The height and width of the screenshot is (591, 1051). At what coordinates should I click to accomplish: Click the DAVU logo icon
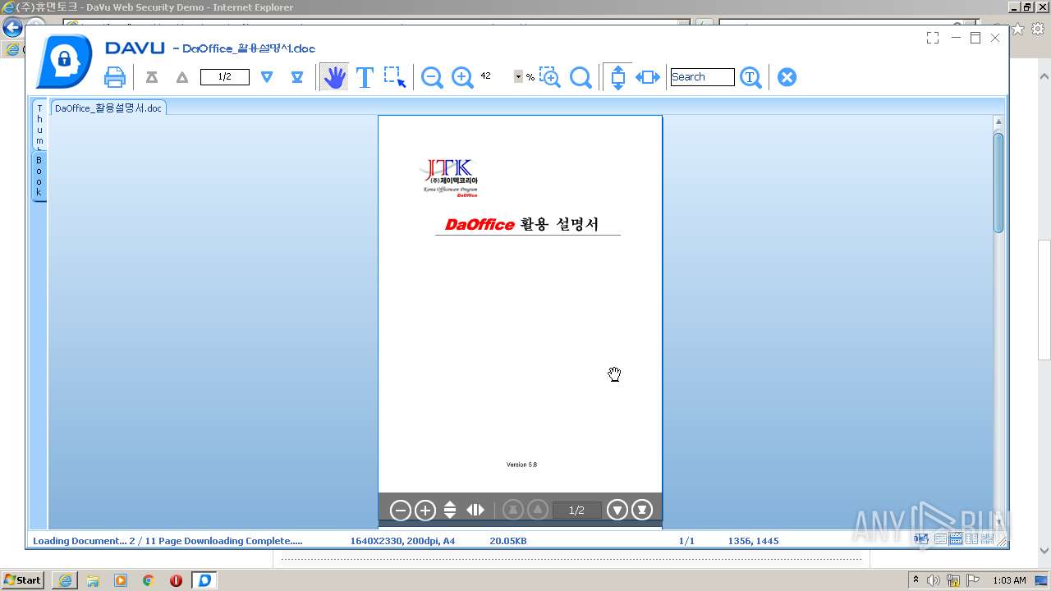pos(64,61)
